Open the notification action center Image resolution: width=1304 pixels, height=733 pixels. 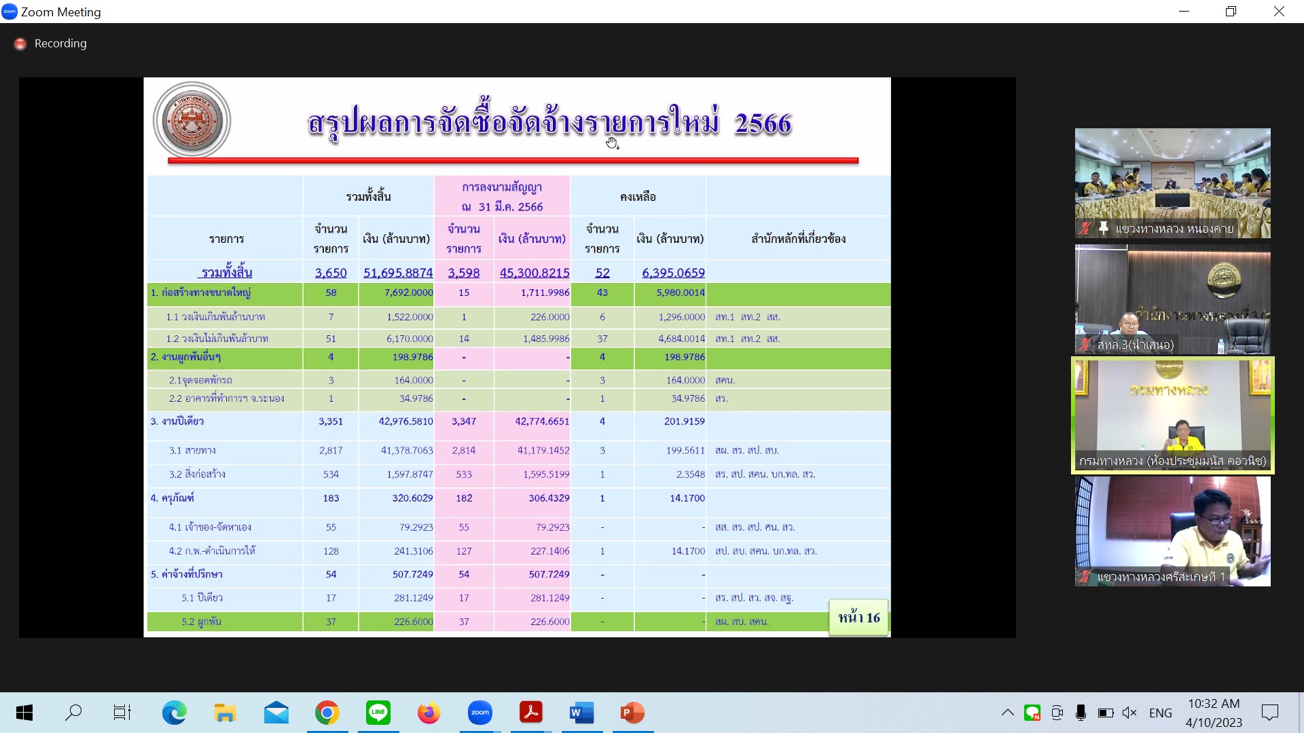[x=1269, y=713]
